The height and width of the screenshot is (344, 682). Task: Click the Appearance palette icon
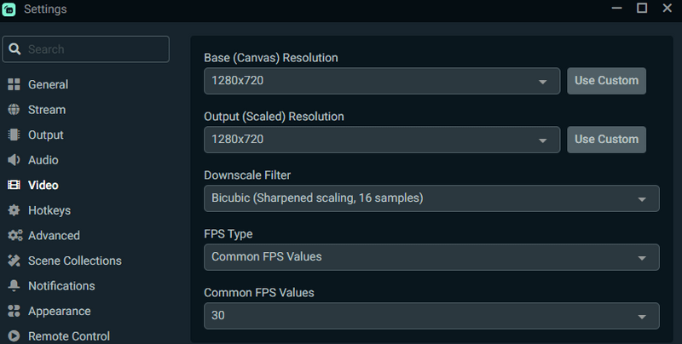coord(14,311)
